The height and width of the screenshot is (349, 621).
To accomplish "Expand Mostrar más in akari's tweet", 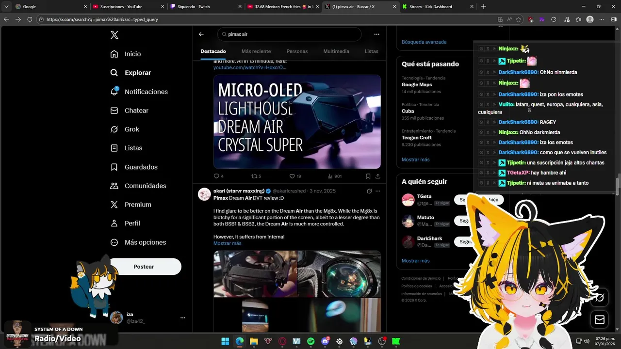I will [227, 243].
